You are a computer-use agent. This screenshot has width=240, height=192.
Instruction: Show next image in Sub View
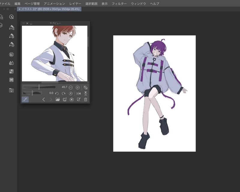point(51,99)
